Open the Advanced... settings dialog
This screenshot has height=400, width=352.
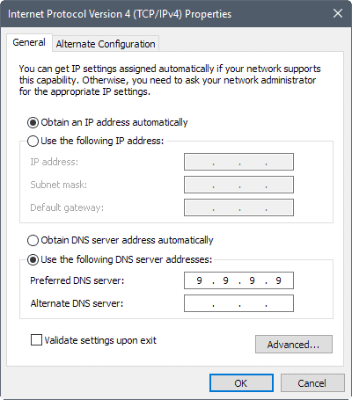(294, 345)
